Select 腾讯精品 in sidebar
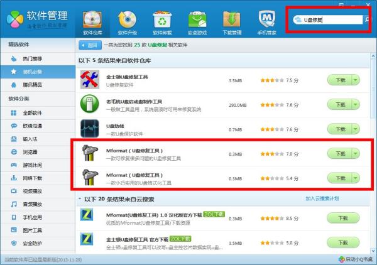This screenshot has height=265, width=377. [38, 85]
